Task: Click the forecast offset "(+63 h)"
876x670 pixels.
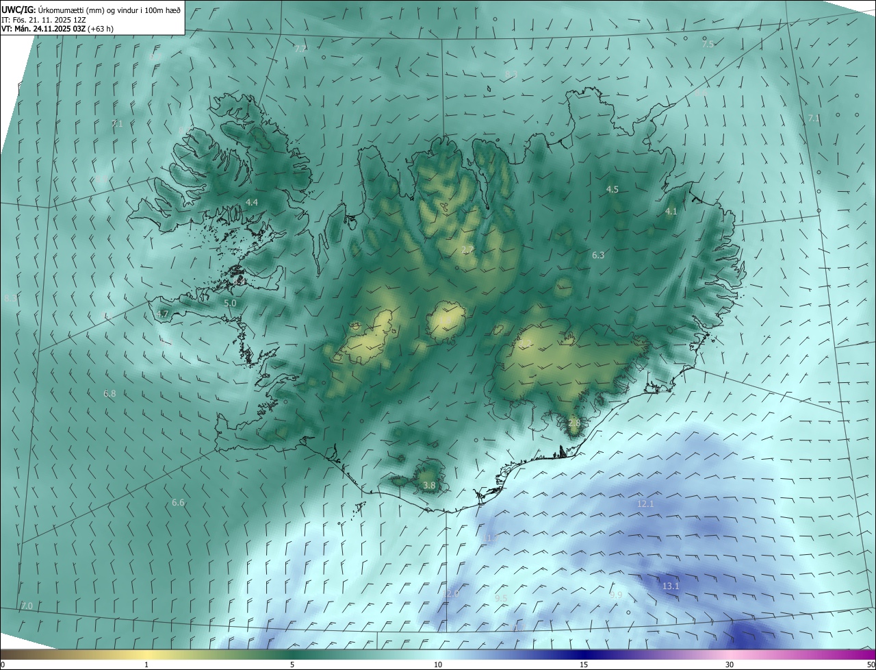Action: 101,29
